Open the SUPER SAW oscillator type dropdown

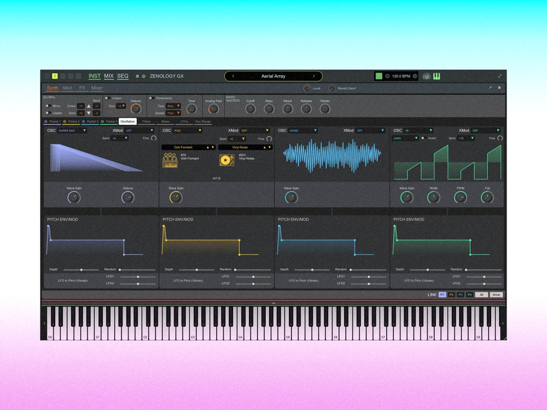(72, 131)
